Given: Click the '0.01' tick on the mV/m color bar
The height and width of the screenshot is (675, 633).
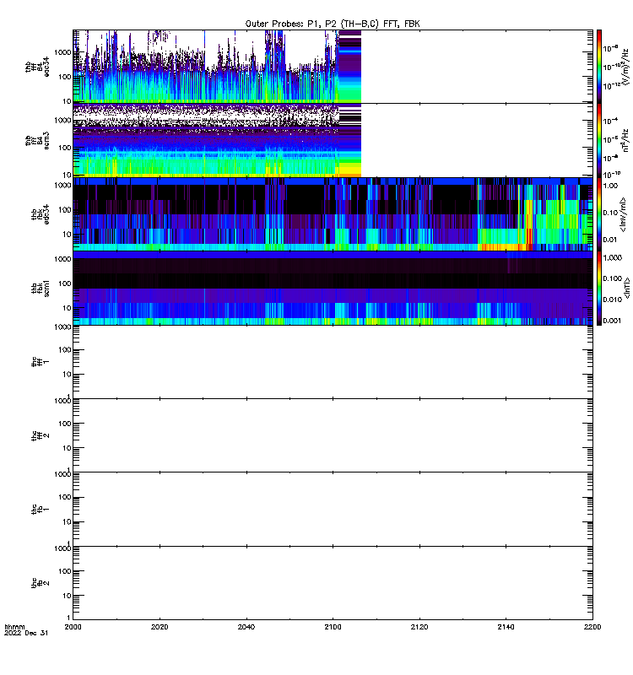Looking at the screenshot, I should point(610,240).
